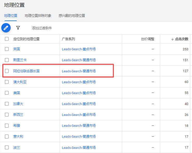This screenshot has width=192, height=153.
Task: Open the campaign link in 波兰 row
Action: [x=79, y=148]
